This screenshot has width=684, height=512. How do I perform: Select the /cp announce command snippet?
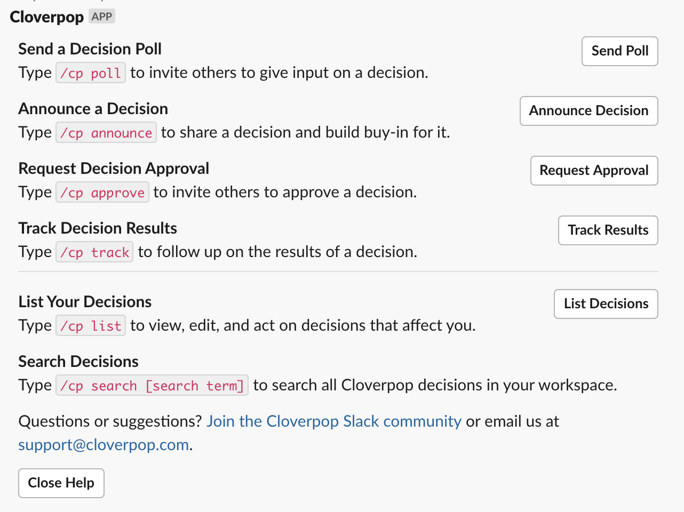[x=106, y=133]
